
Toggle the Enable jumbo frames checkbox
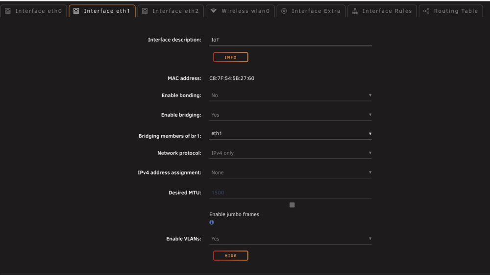coord(292,205)
